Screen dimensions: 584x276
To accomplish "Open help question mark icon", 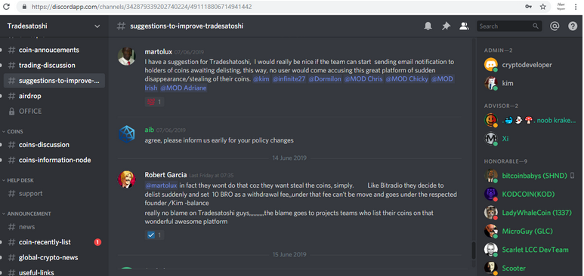I will 573,26.
